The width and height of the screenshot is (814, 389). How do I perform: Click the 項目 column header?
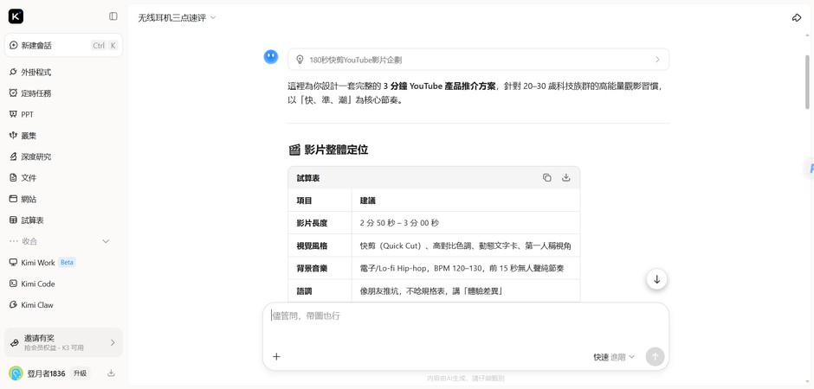[x=320, y=200]
